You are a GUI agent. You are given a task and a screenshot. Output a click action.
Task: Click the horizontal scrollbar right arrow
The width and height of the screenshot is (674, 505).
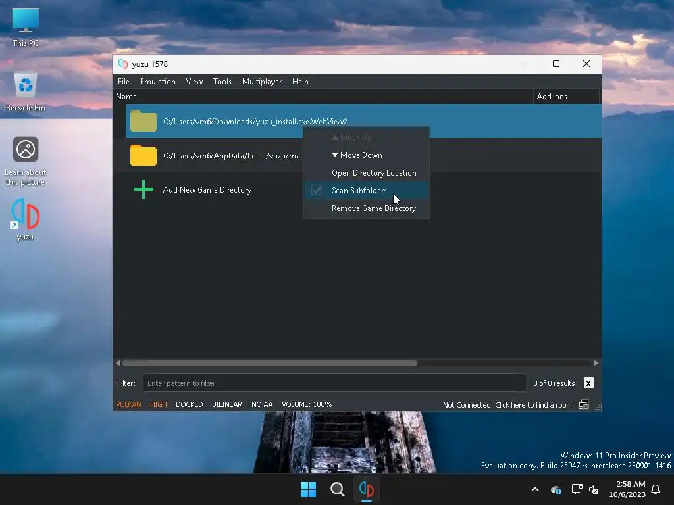(x=596, y=363)
